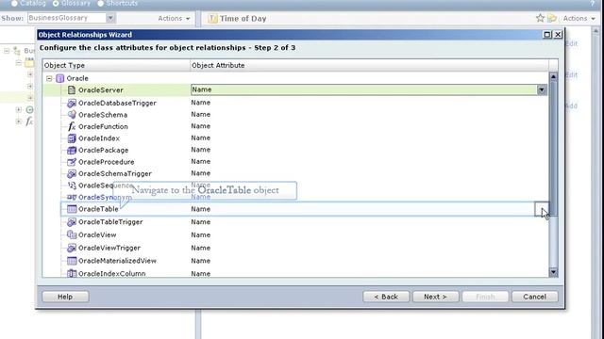Click the OracleIndex icon
The height and width of the screenshot is (339, 604).
tap(72, 138)
